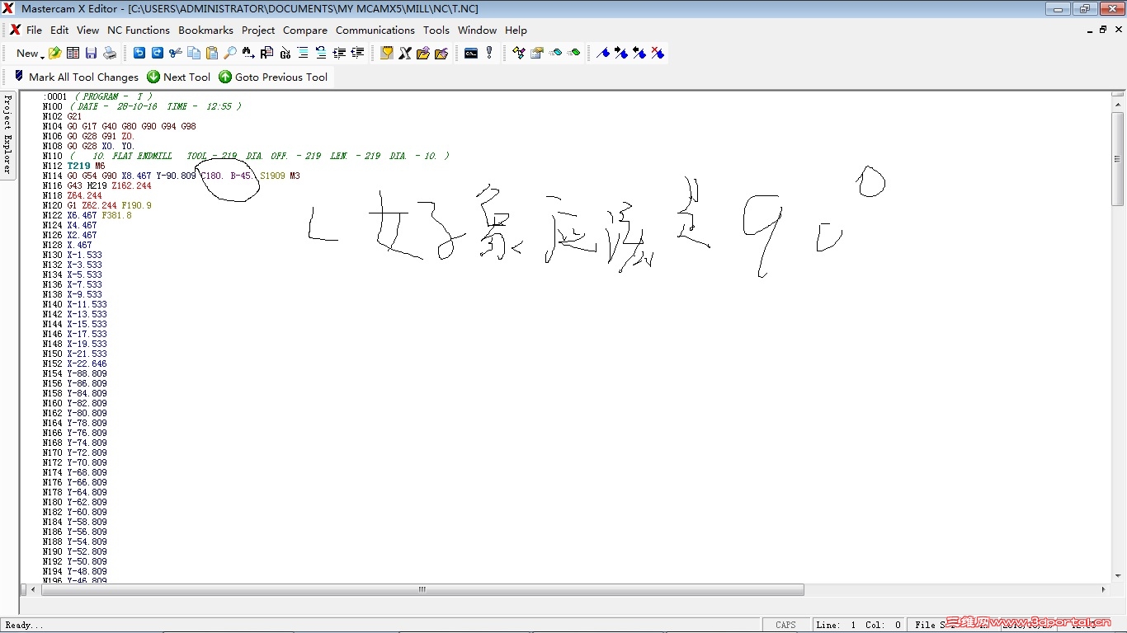Click the Open file icon
The width and height of the screenshot is (1127, 633).
[x=55, y=53]
